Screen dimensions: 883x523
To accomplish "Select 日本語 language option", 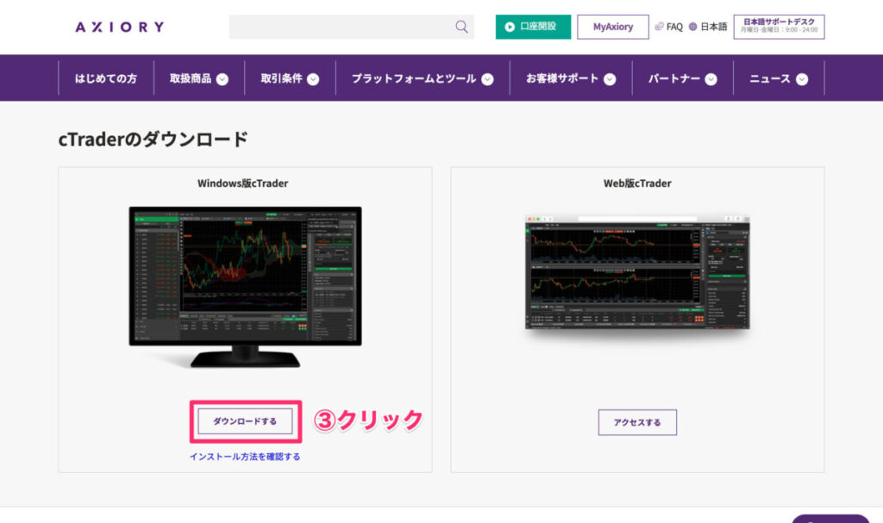I will click(713, 27).
